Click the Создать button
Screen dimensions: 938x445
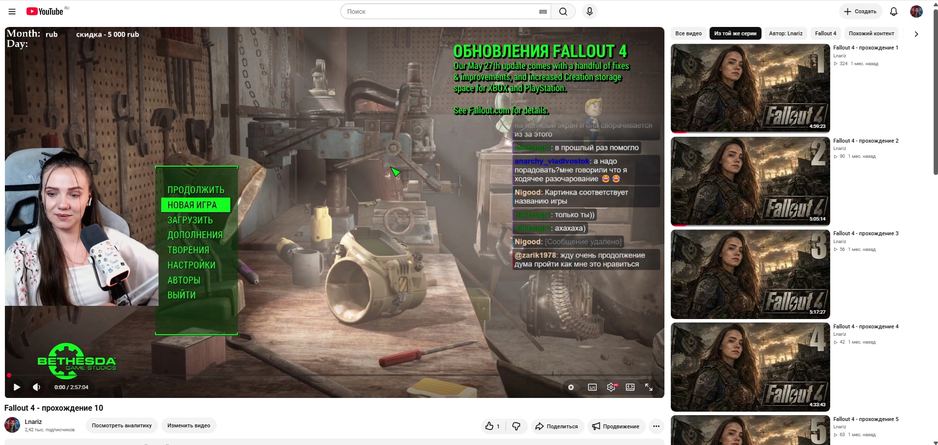[x=861, y=11]
